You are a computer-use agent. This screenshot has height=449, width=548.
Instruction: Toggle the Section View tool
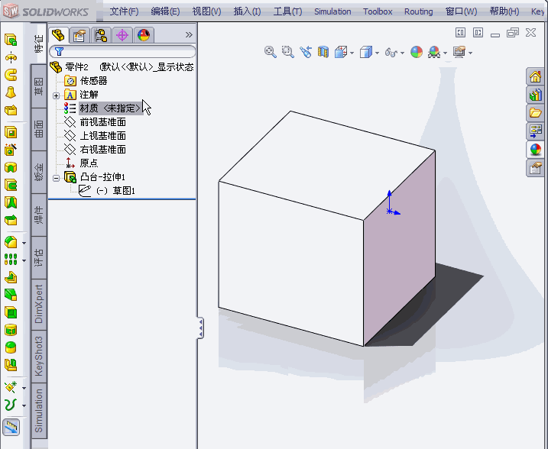pos(323,53)
